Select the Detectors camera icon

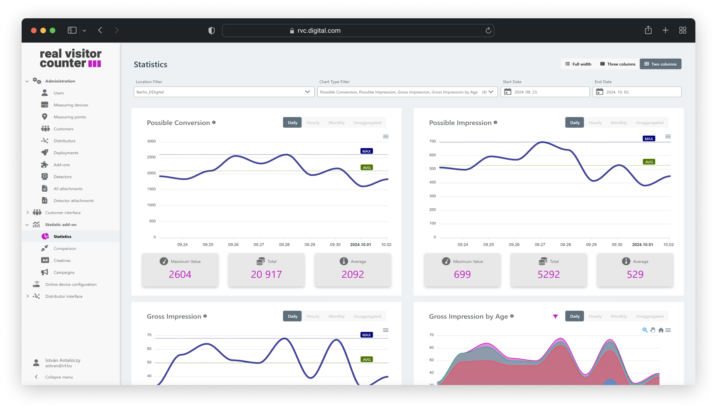pos(45,176)
